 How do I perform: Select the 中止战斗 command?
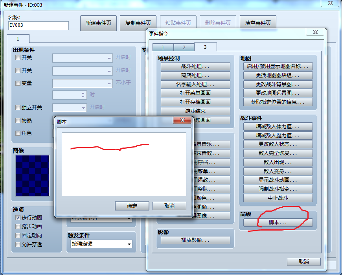click(278, 198)
